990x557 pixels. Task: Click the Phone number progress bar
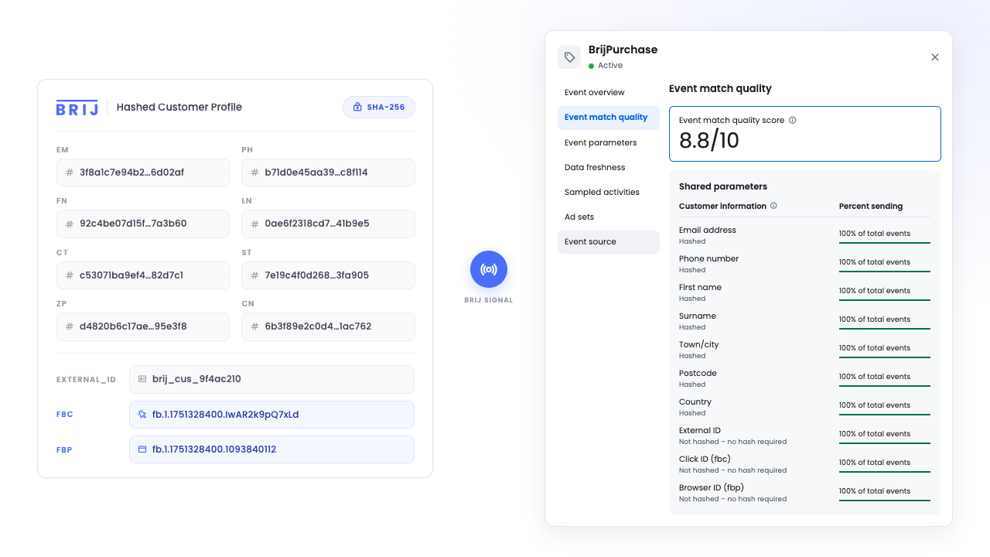pyautogui.click(x=885, y=272)
